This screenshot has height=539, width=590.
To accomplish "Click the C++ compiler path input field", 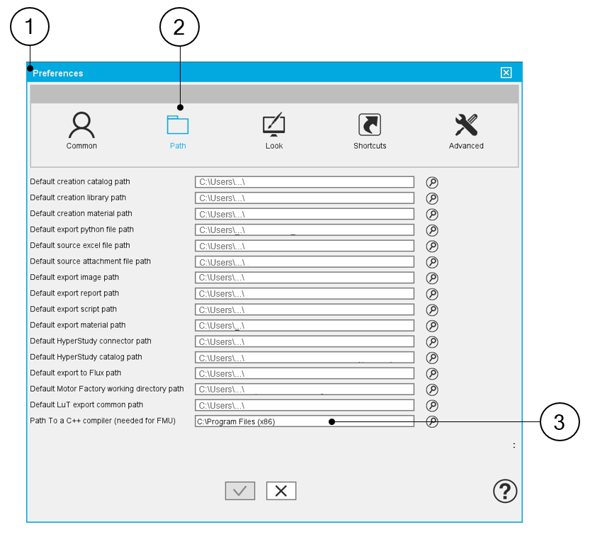I will coord(305,421).
